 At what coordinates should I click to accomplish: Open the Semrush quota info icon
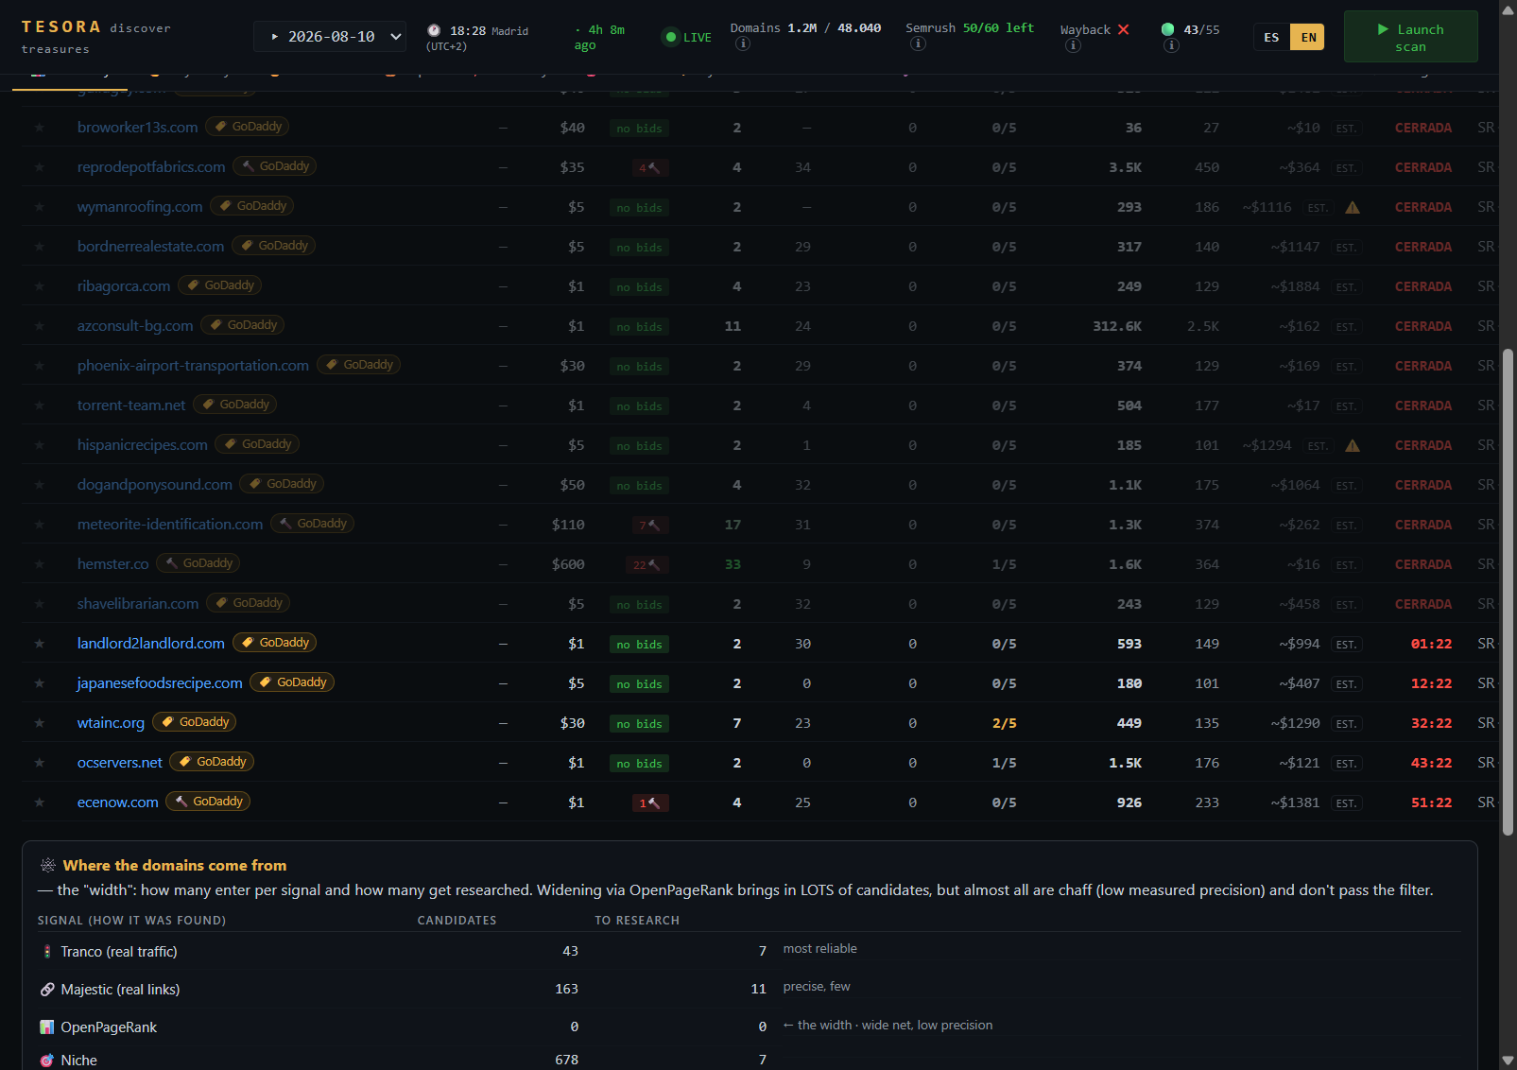(x=918, y=44)
